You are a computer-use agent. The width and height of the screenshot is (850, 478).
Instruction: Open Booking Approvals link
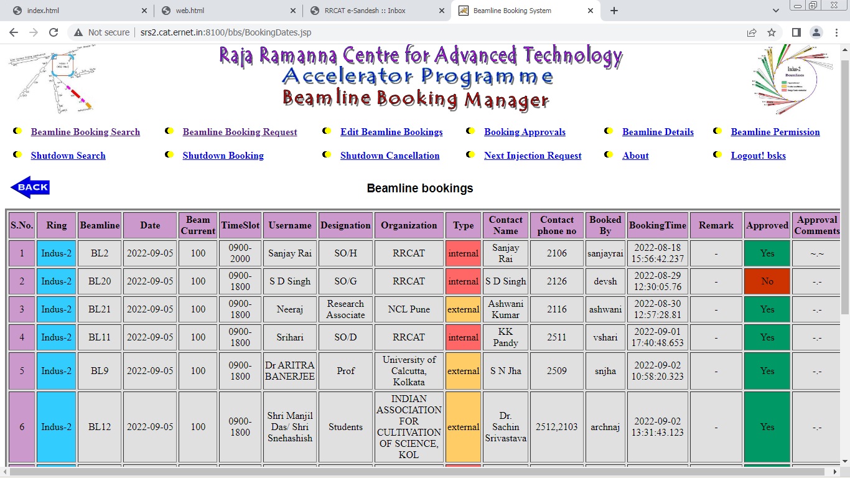525,132
